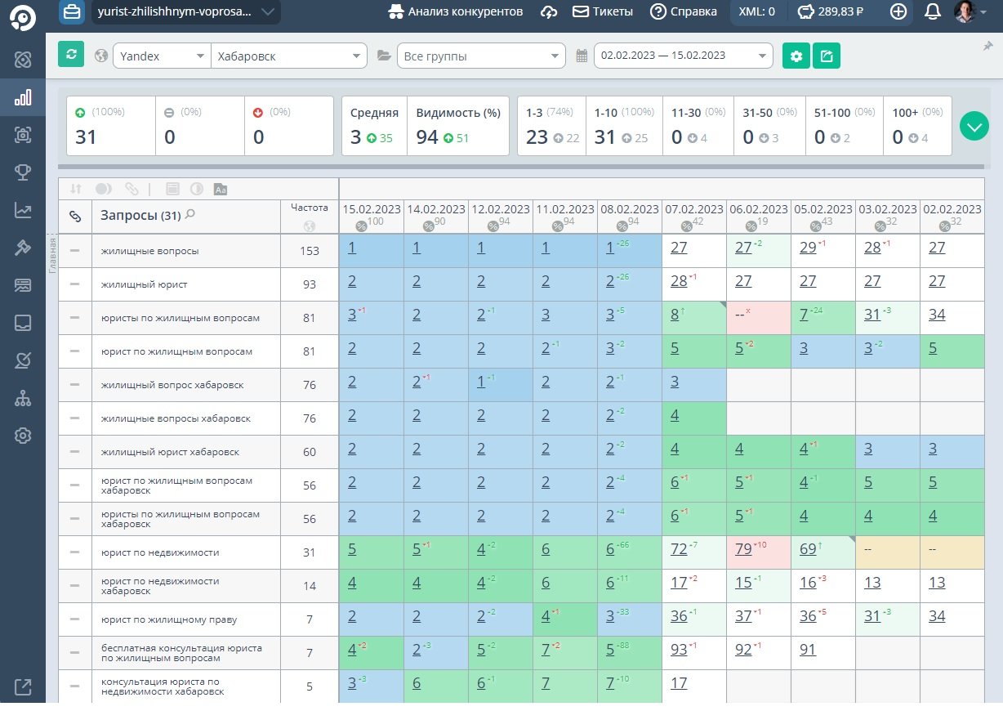The height and width of the screenshot is (711, 1003).
Task: Open Анализ конкурентов menu item
Action: (454, 11)
